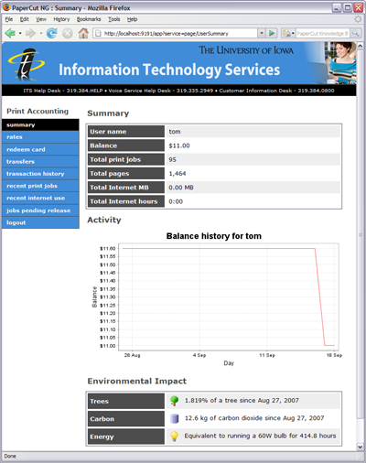The width and height of the screenshot is (366, 463).
Task: Click the user name value tom
Action: pyautogui.click(x=175, y=132)
